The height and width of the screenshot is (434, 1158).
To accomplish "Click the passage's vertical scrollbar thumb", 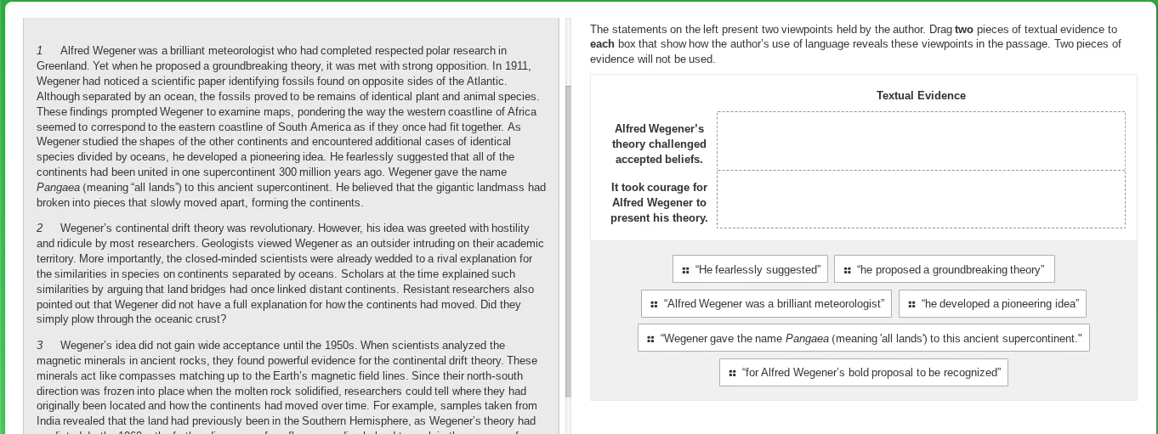I will coord(568,242).
